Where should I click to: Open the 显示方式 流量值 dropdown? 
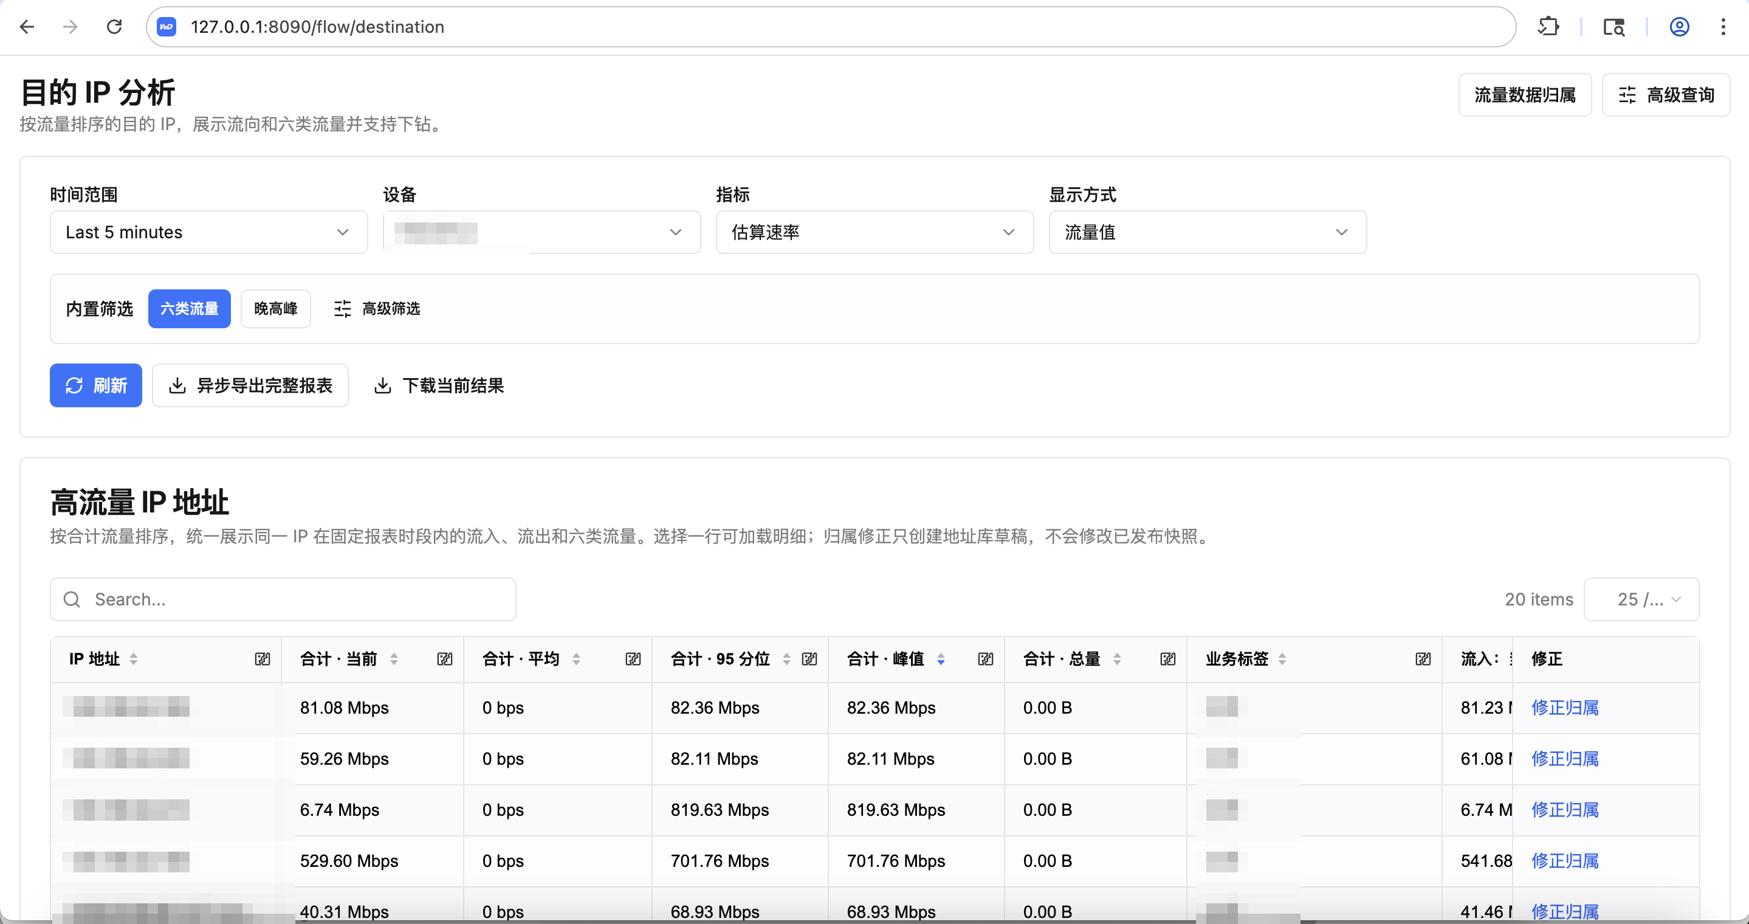pyautogui.click(x=1207, y=232)
